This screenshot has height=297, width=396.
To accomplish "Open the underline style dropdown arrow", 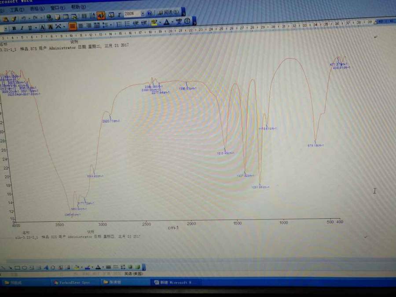I will (x=36, y=27).
